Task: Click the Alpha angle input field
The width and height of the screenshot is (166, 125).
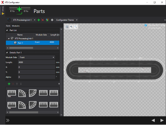Action: tap(36, 77)
